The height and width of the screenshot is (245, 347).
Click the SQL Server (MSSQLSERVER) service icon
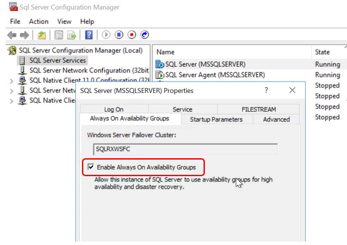[160, 64]
